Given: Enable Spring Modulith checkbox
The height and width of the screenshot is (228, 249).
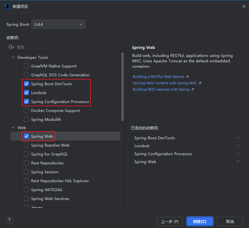Looking at the screenshot, I should (x=26, y=119).
